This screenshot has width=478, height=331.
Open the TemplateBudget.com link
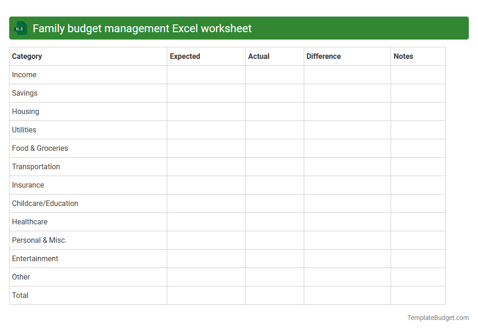click(x=438, y=317)
